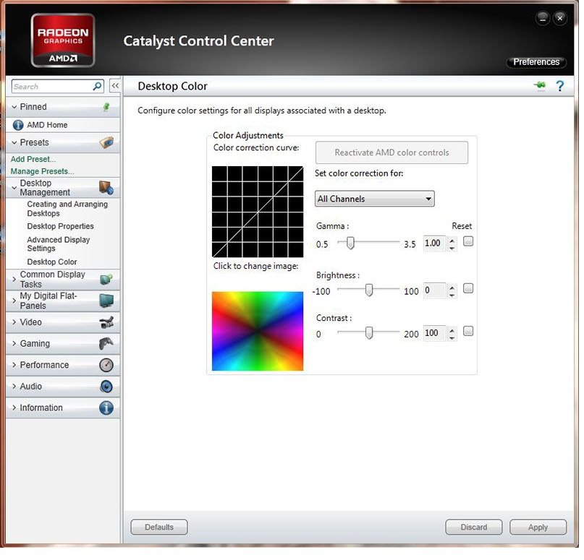This screenshot has height=560, width=584.
Task: Open Desktop Properties page
Action: tap(61, 228)
